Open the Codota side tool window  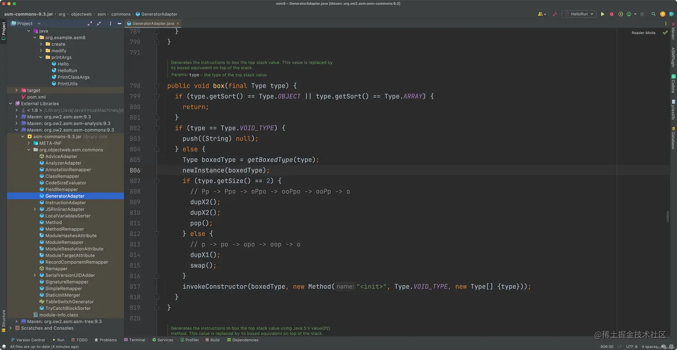(673, 84)
